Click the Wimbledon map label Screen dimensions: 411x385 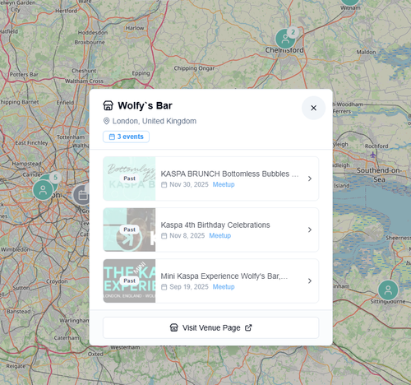point(16,249)
